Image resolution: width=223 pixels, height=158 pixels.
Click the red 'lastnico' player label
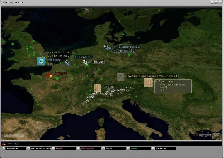61,73
